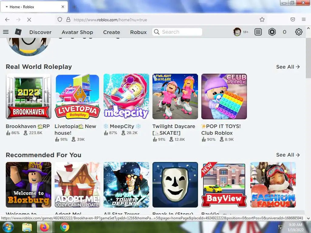
Task: Click the Firefox tracking protection shield icon
Action: click(x=60, y=20)
